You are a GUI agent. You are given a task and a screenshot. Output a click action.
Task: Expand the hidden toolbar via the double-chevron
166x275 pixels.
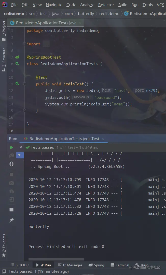(x=21, y=147)
